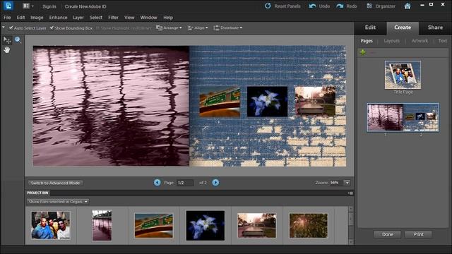Open the Filter menu
452x254 pixels.
coord(113,18)
